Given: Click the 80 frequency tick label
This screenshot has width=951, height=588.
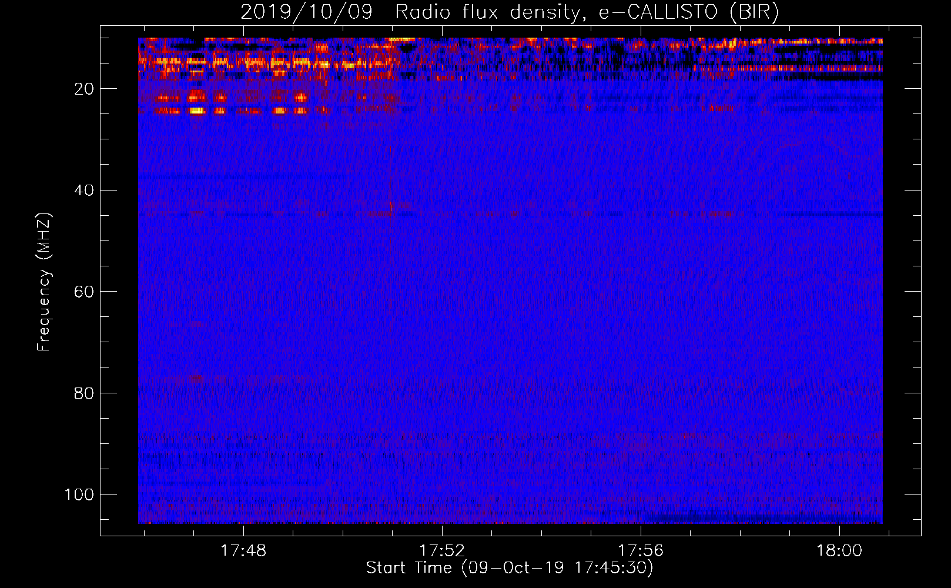Looking at the screenshot, I should (84, 393).
